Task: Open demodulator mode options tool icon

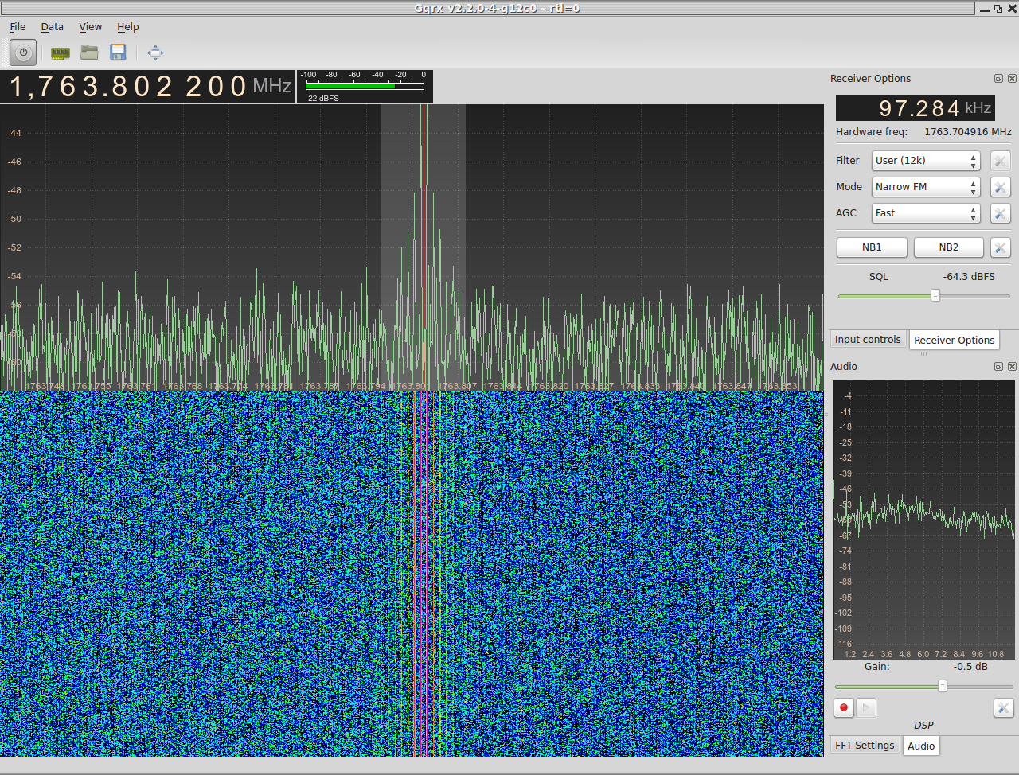Action: pyautogui.click(x=1000, y=187)
